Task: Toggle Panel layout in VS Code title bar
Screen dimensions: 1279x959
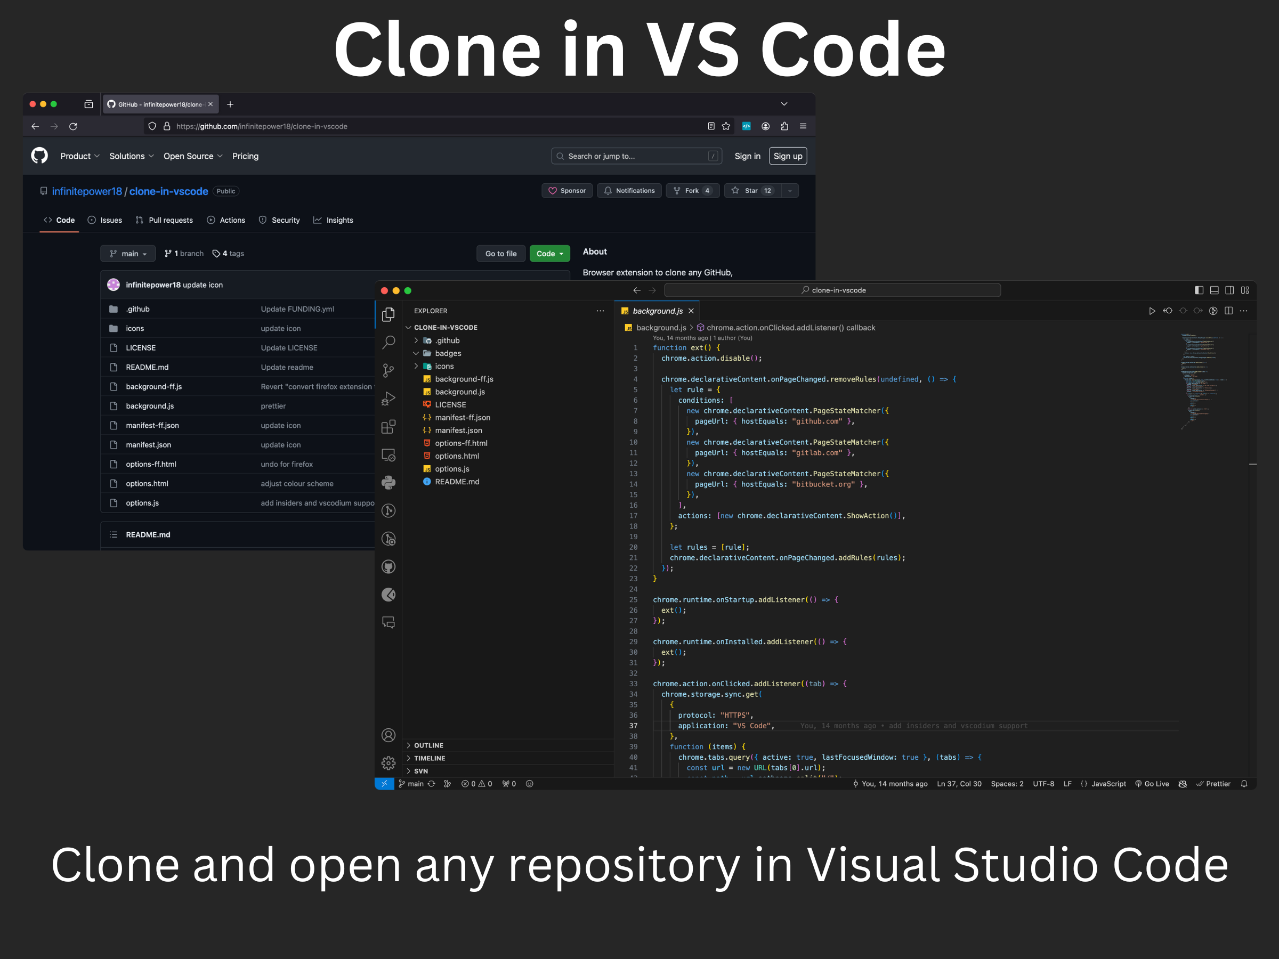Action: click(x=1214, y=290)
